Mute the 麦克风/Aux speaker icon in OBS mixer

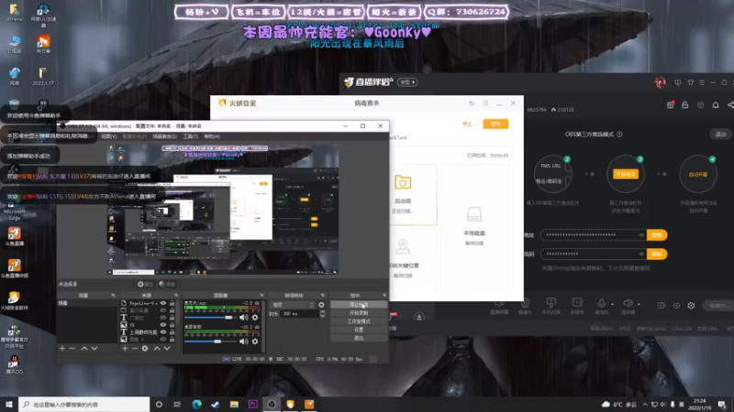pyautogui.click(x=244, y=318)
